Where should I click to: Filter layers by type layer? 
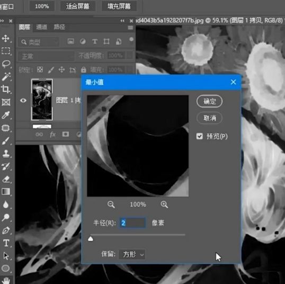pyautogui.click(x=95, y=41)
